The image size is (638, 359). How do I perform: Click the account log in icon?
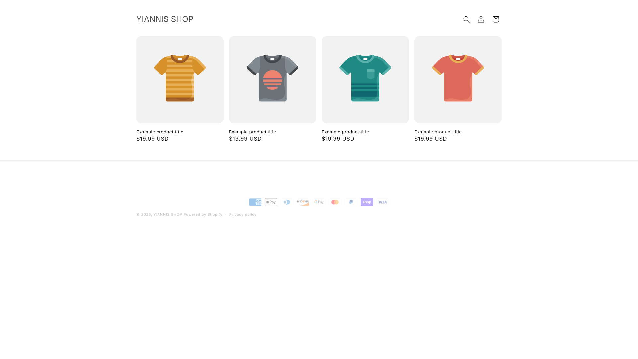(x=481, y=19)
